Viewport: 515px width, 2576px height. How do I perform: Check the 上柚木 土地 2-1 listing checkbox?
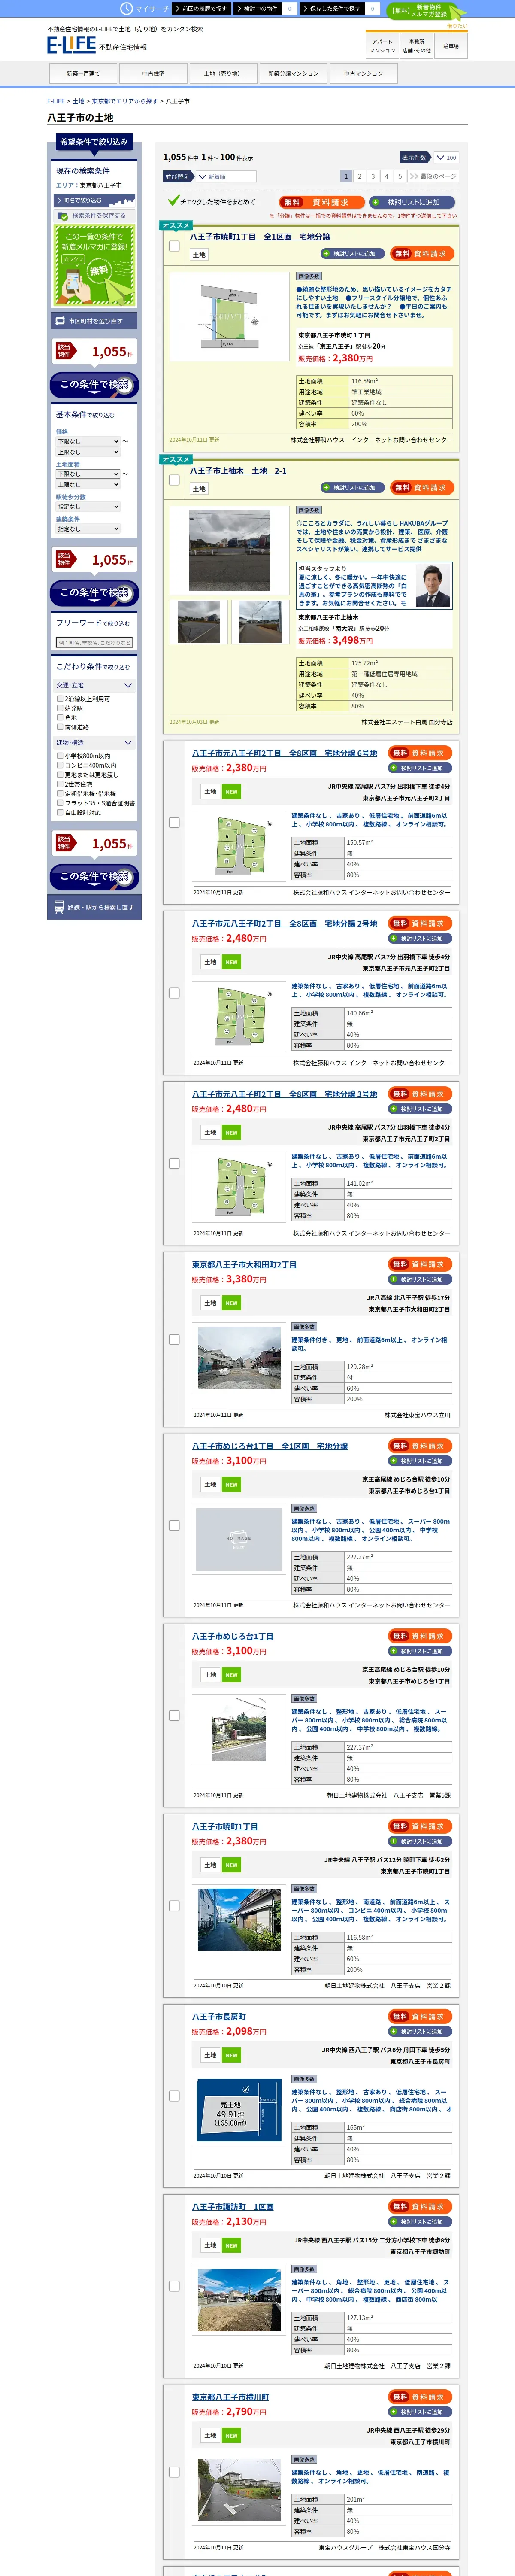[174, 480]
